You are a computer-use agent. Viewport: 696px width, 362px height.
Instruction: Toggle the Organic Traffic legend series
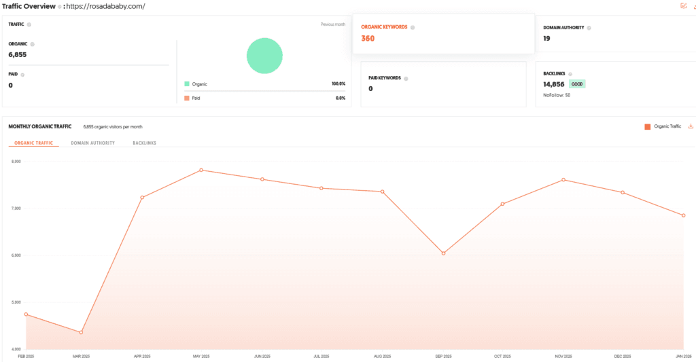point(663,126)
